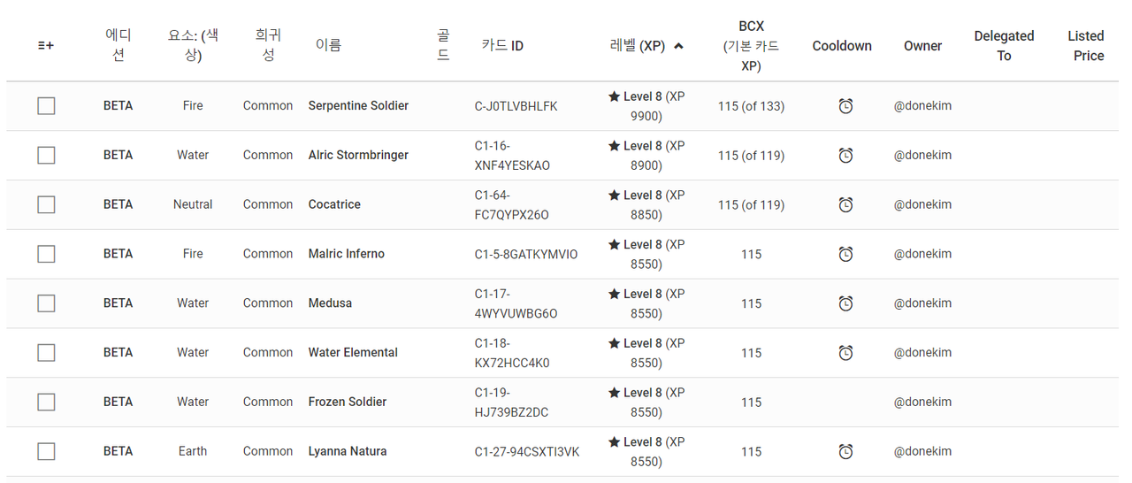This screenshot has width=1132, height=483.
Task: Tick the checkbox for Serpentine Soldier
Action: [x=46, y=106]
